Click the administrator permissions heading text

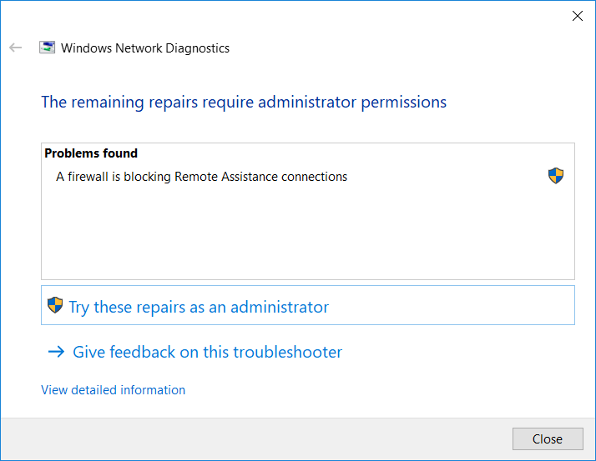244,103
